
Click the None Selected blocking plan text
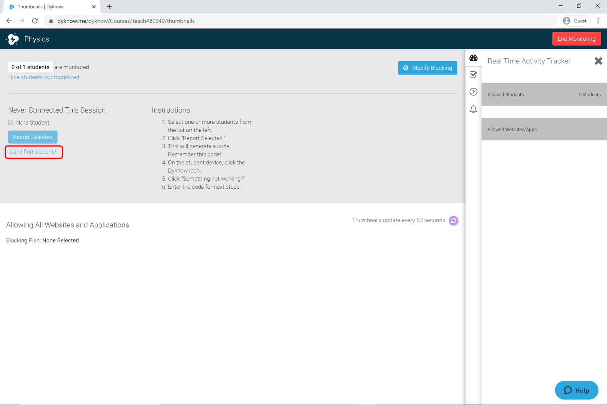click(x=60, y=240)
